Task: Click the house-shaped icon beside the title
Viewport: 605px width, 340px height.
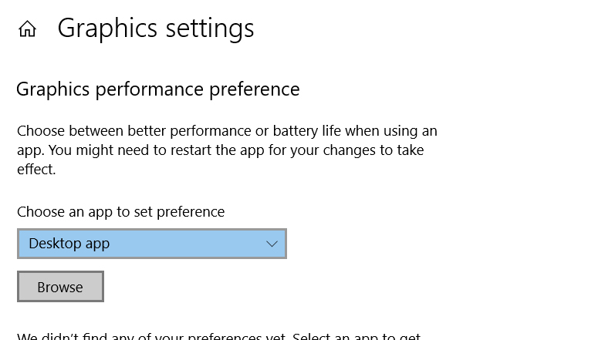Action: pyautogui.click(x=27, y=29)
